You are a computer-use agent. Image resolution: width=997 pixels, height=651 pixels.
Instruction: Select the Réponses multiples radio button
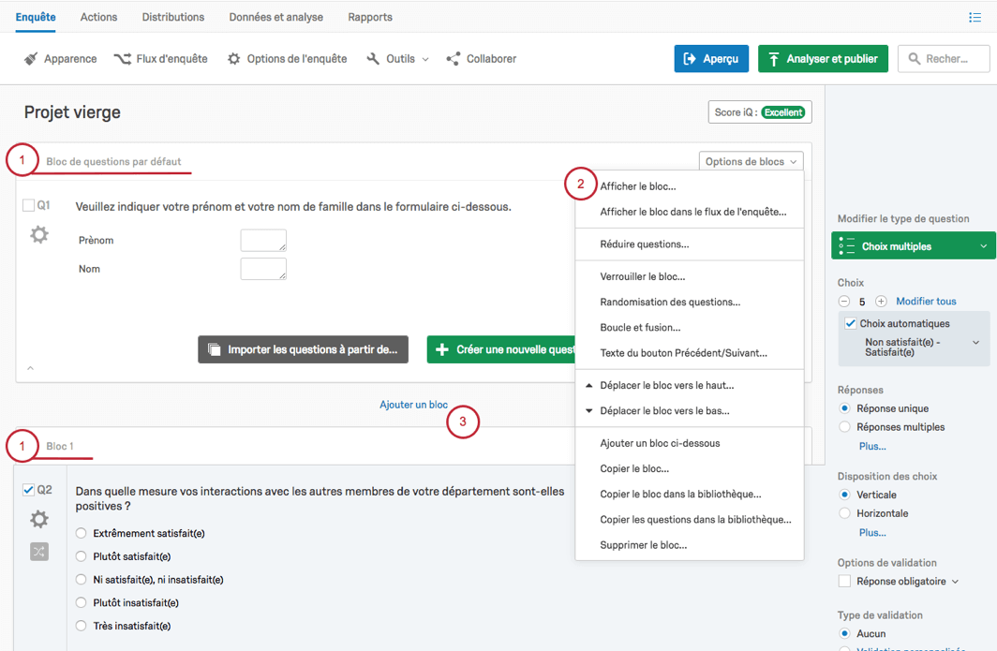[845, 427]
